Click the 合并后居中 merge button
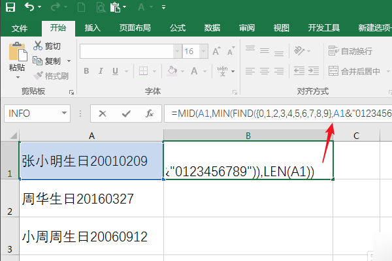The image size is (392, 261). point(354,71)
